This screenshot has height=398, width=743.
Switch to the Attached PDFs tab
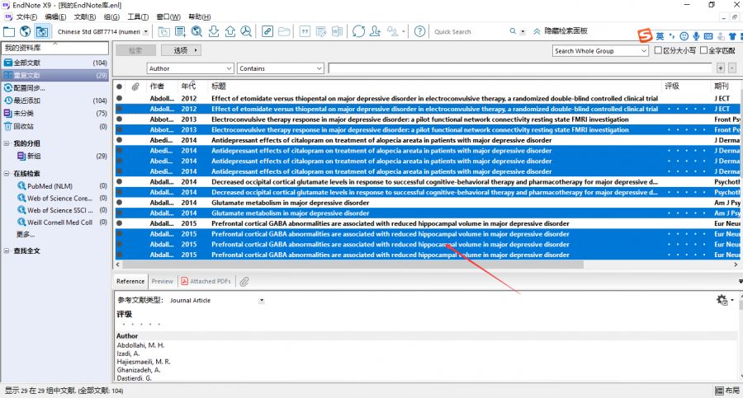206,281
